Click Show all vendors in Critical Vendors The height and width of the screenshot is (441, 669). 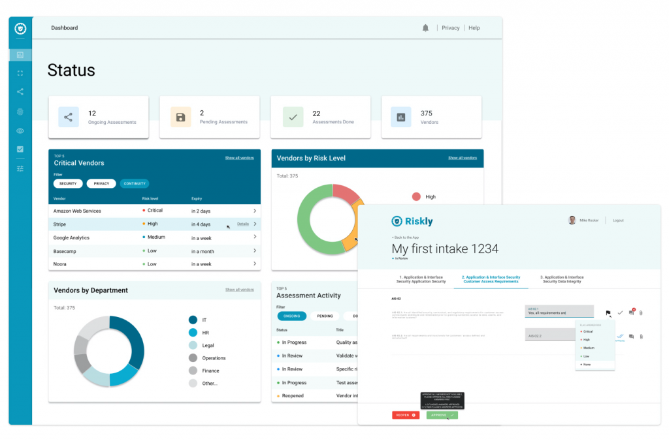[x=239, y=158]
